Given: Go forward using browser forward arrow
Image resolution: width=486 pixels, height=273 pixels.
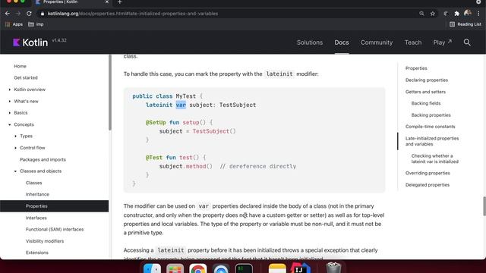Looking at the screenshot, I should pos(18,14).
